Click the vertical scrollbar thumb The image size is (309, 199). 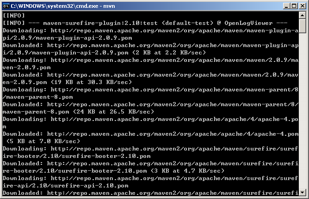pyautogui.click(x=302, y=26)
